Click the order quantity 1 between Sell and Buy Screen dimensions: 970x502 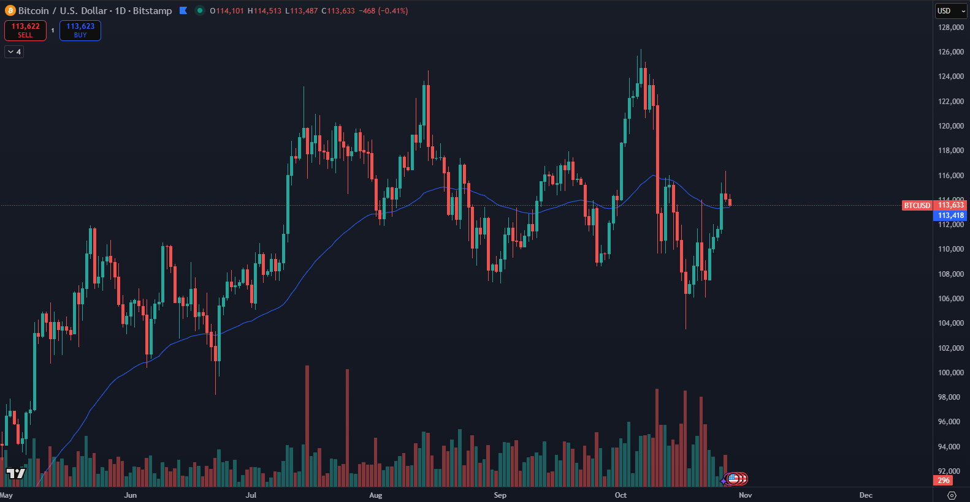point(53,30)
